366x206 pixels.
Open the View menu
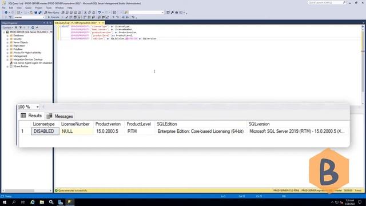coord(19,7)
